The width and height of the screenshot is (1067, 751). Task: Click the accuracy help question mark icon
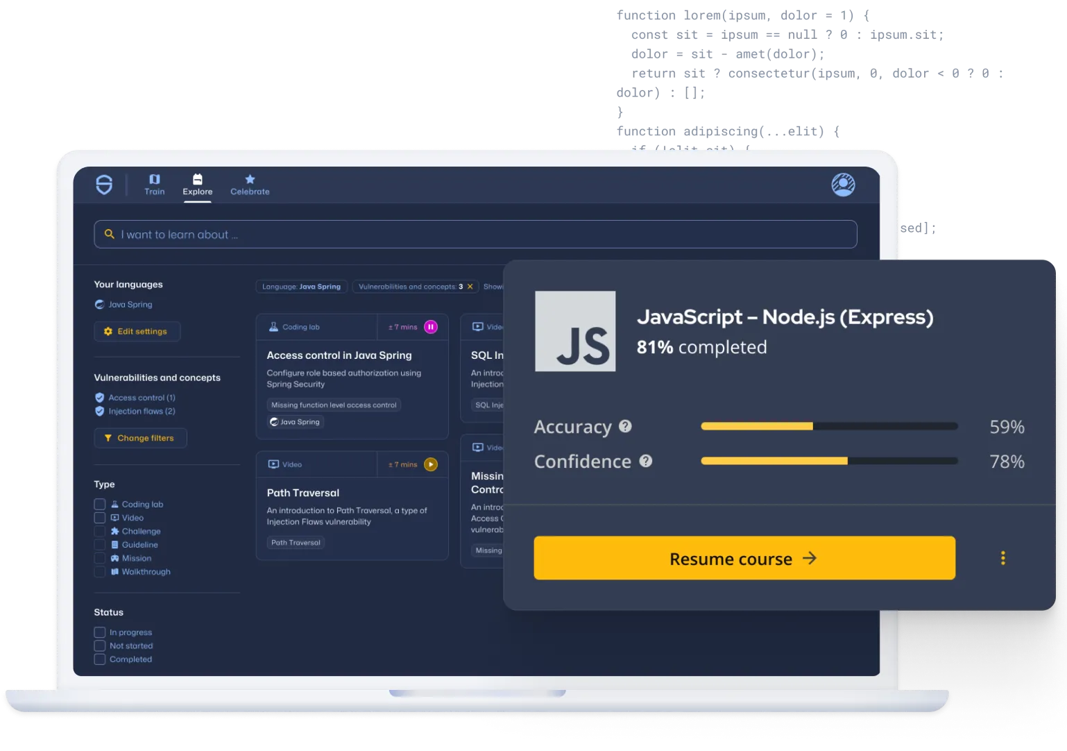pos(624,427)
